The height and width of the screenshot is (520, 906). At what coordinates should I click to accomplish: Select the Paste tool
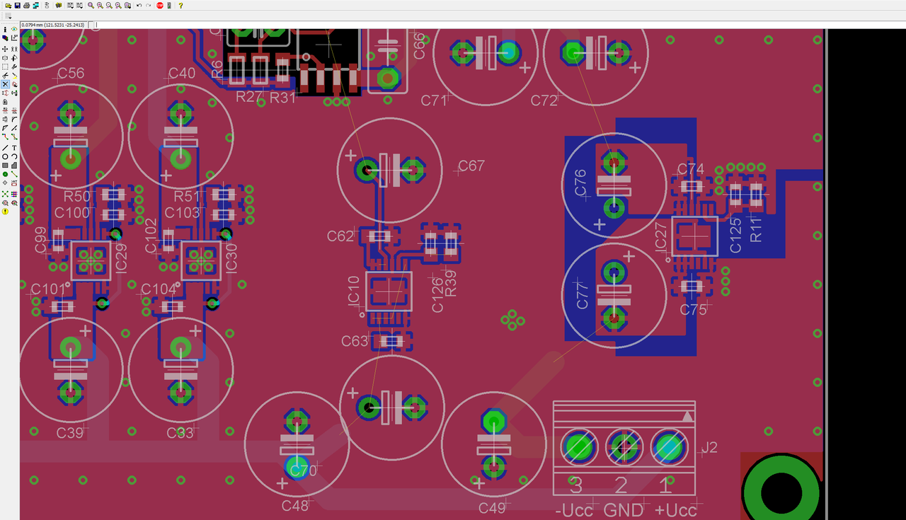click(14, 75)
